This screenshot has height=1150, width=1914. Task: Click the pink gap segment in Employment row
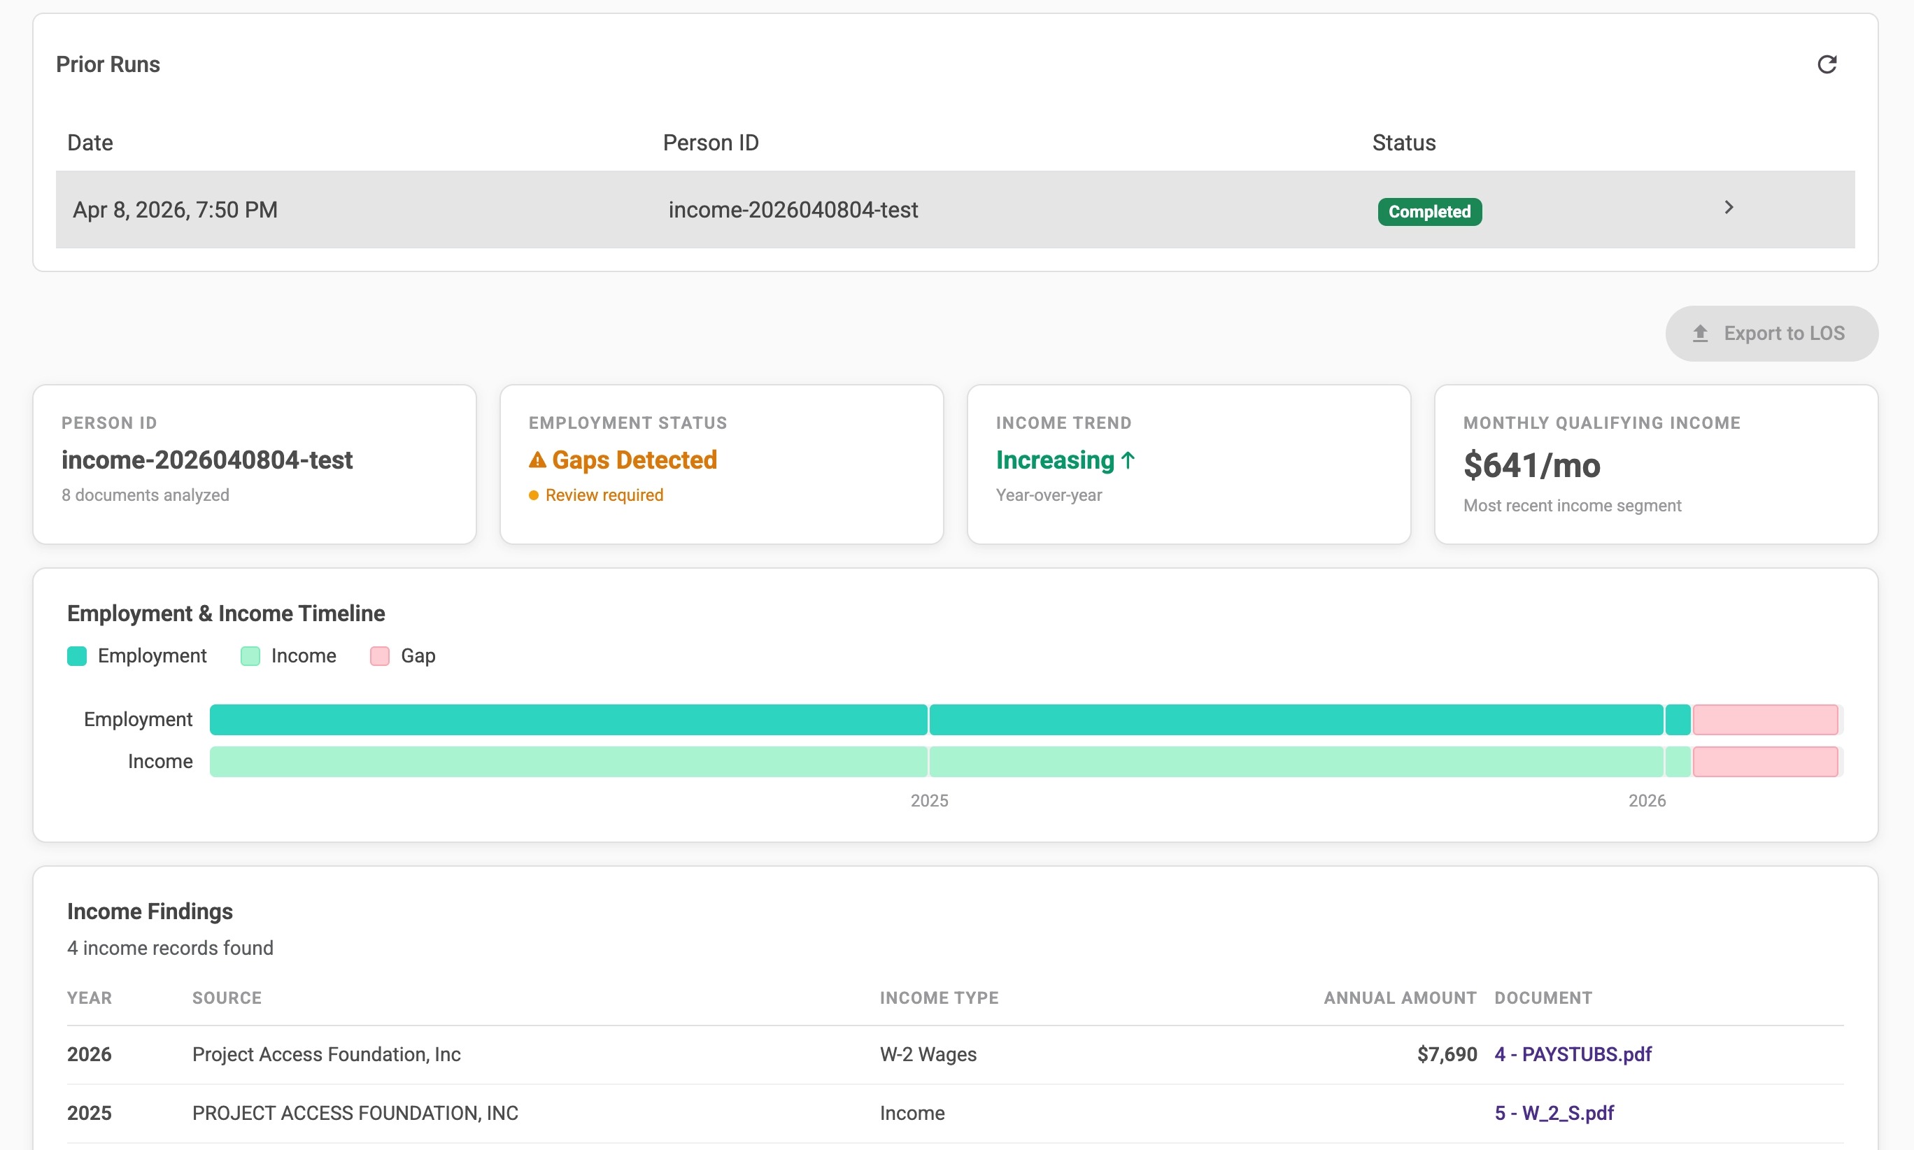point(1764,720)
